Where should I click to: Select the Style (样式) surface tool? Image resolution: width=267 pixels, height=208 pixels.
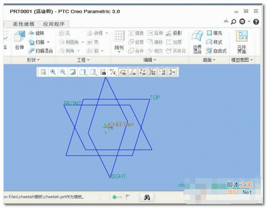tap(214, 42)
